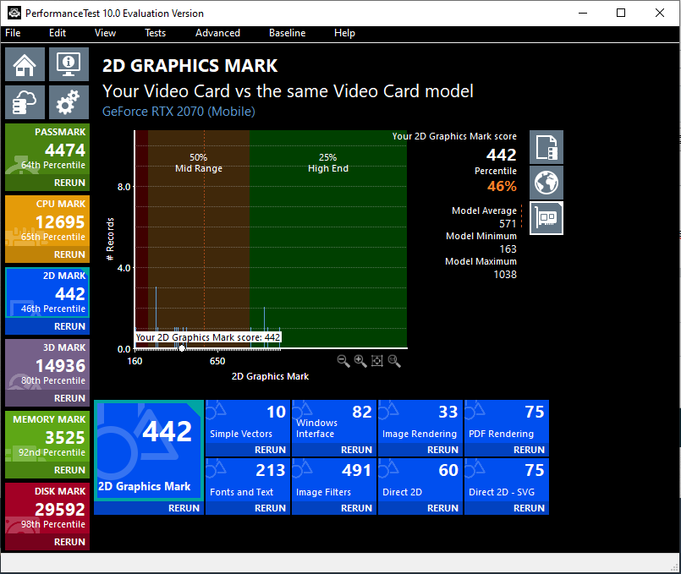Select the Image Filters result tile
Image resolution: width=681 pixels, height=574 pixels.
334,480
